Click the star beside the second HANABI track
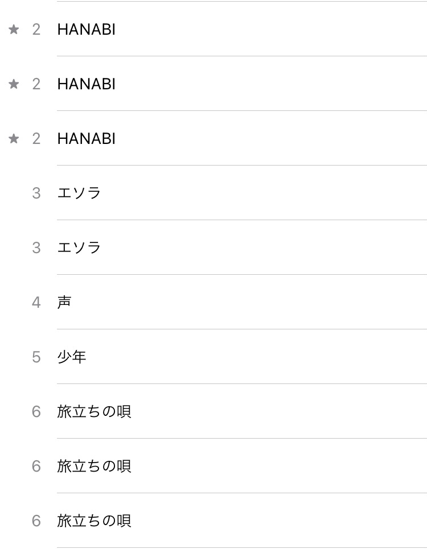The width and height of the screenshot is (427, 549). pyautogui.click(x=14, y=84)
